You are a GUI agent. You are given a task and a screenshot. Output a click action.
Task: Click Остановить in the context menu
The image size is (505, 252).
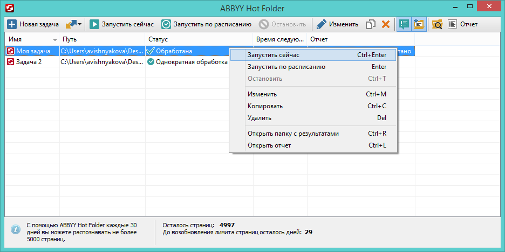pos(313,79)
